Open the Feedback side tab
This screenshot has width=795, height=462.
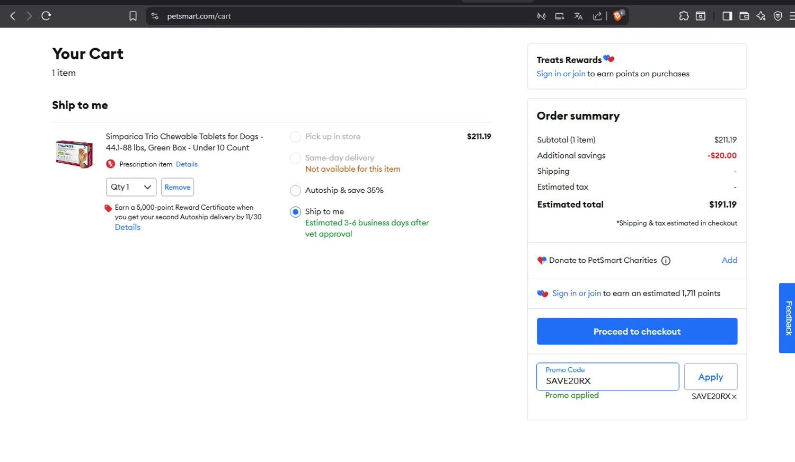tap(788, 318)
